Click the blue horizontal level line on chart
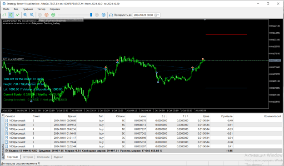The width and height of the screenshot is (284, 166). pos(226,88)
